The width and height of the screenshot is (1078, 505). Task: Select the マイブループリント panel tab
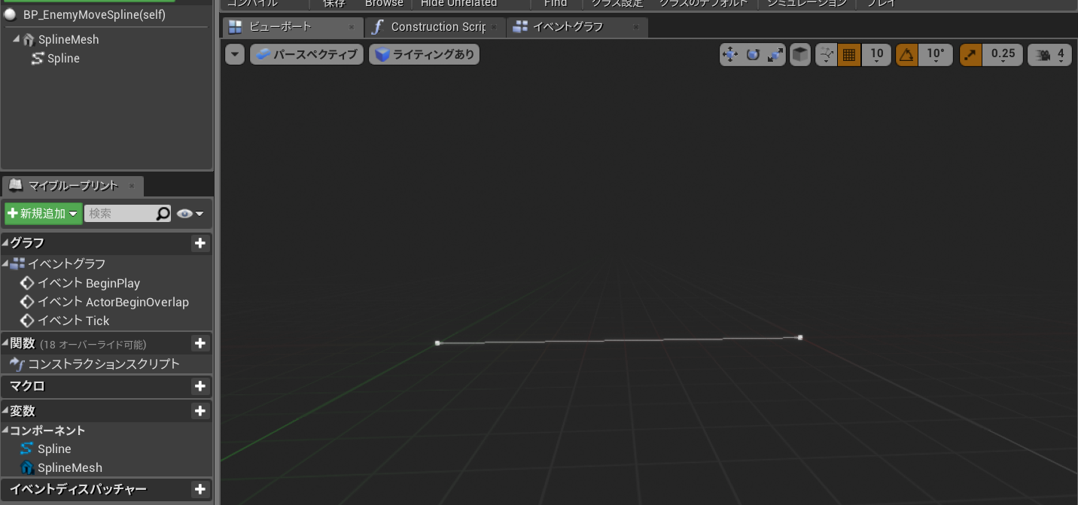click(73, 185)
